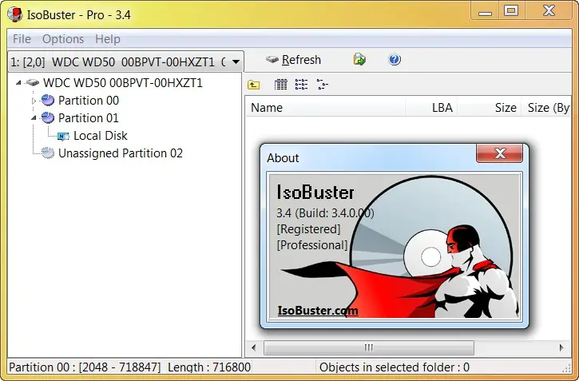Click the Refresh button

294,60
